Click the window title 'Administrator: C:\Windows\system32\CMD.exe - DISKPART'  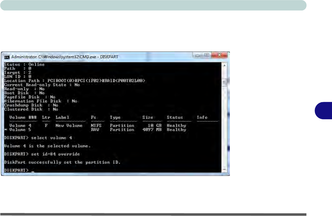(64, 57)
